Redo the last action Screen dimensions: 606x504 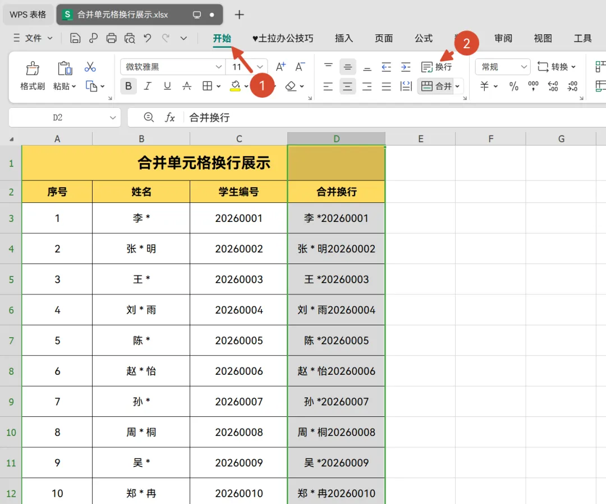click(166, 38)
